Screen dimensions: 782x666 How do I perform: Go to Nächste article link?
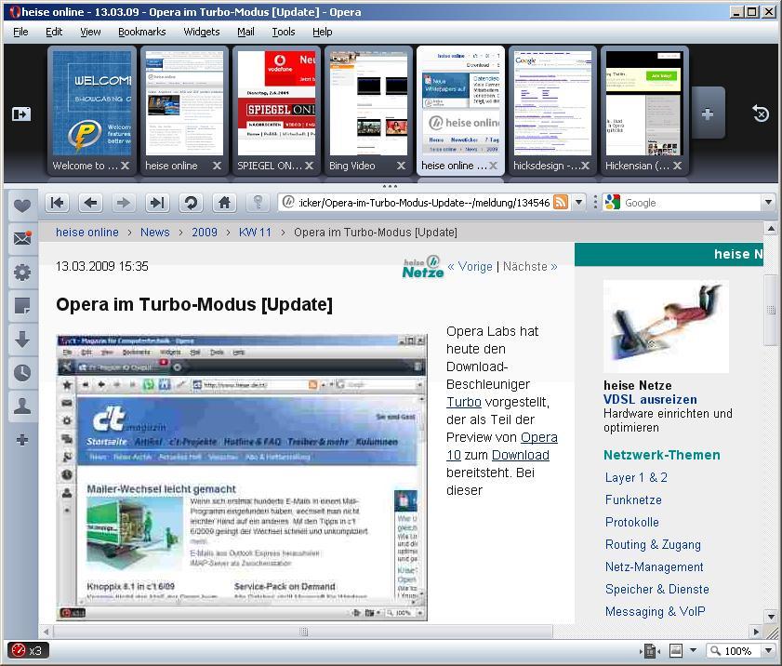click(530, 266)
